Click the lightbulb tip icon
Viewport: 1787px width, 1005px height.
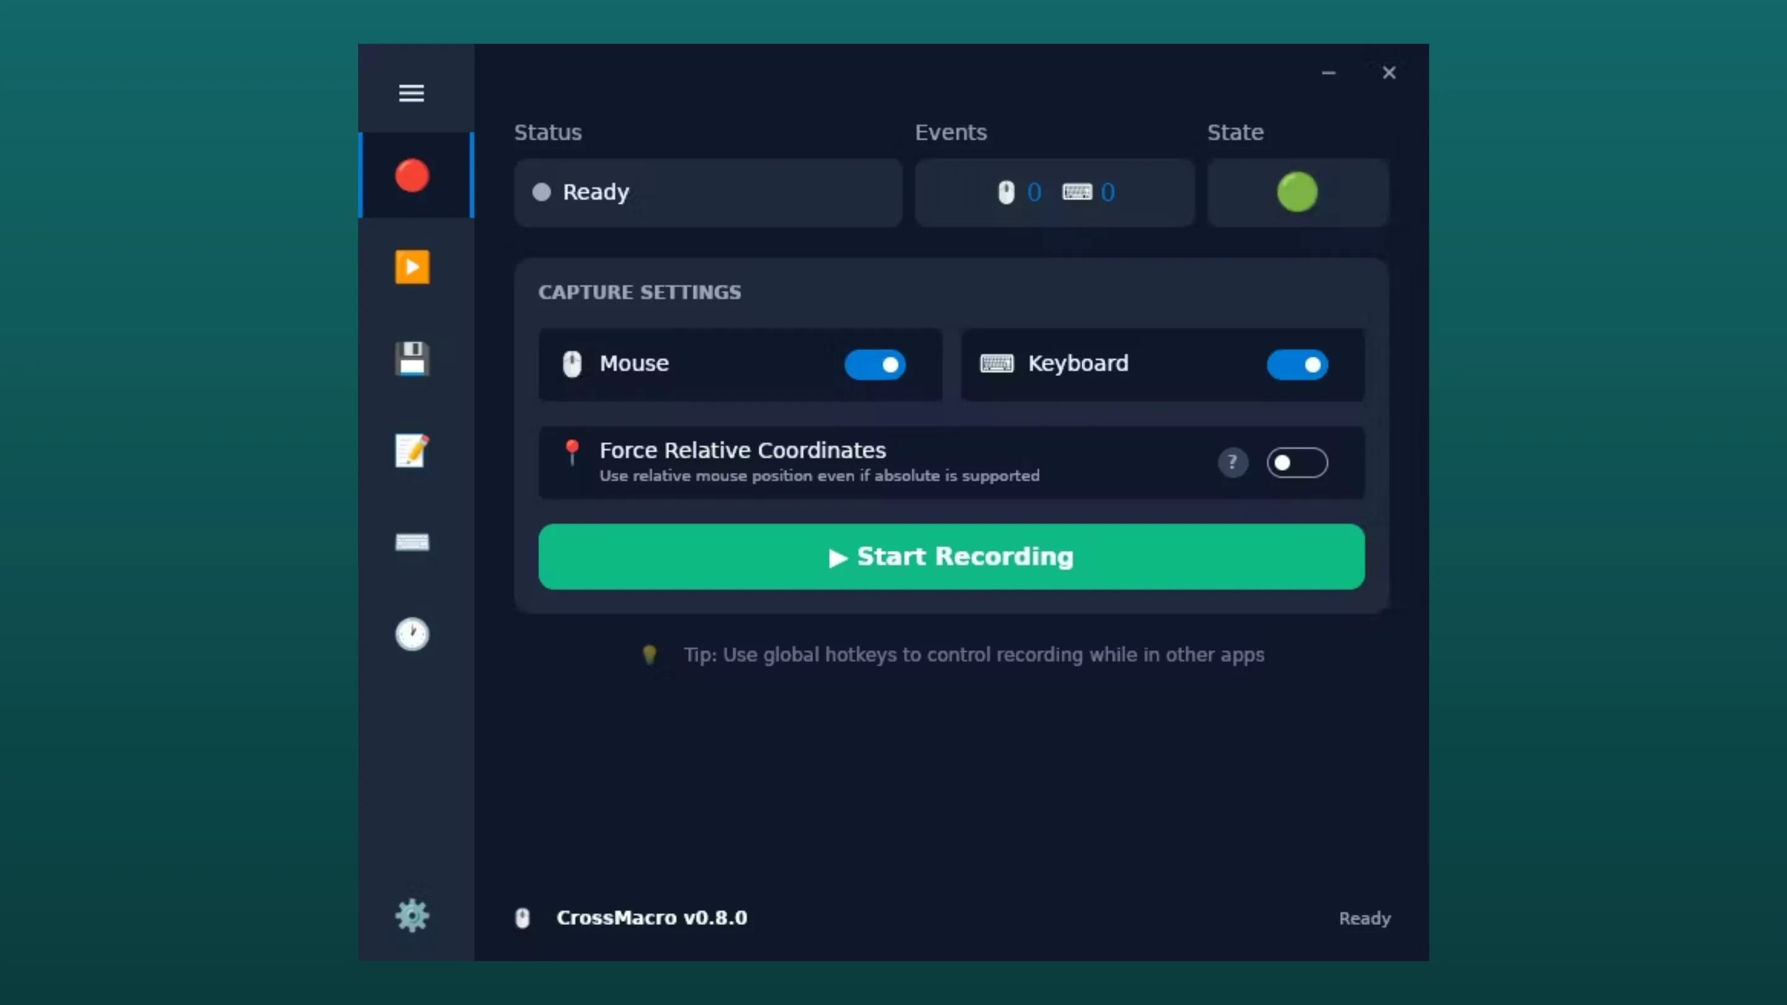649,654
